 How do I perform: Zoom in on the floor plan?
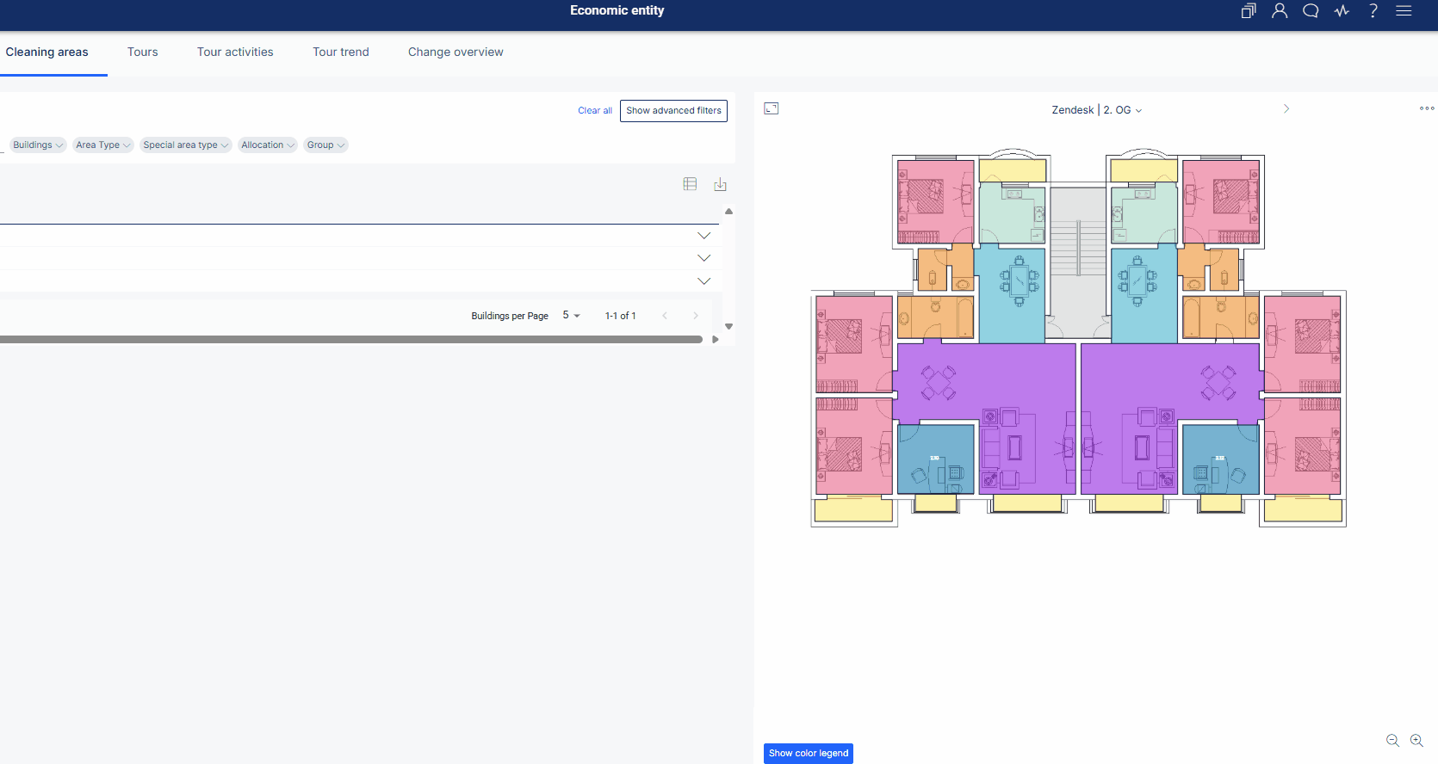tap(1416, 740)
